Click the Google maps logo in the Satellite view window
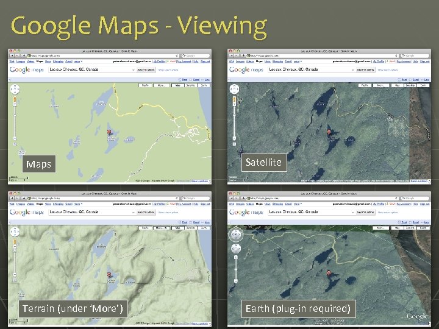The image size is (439, 329). coord(246,69)
